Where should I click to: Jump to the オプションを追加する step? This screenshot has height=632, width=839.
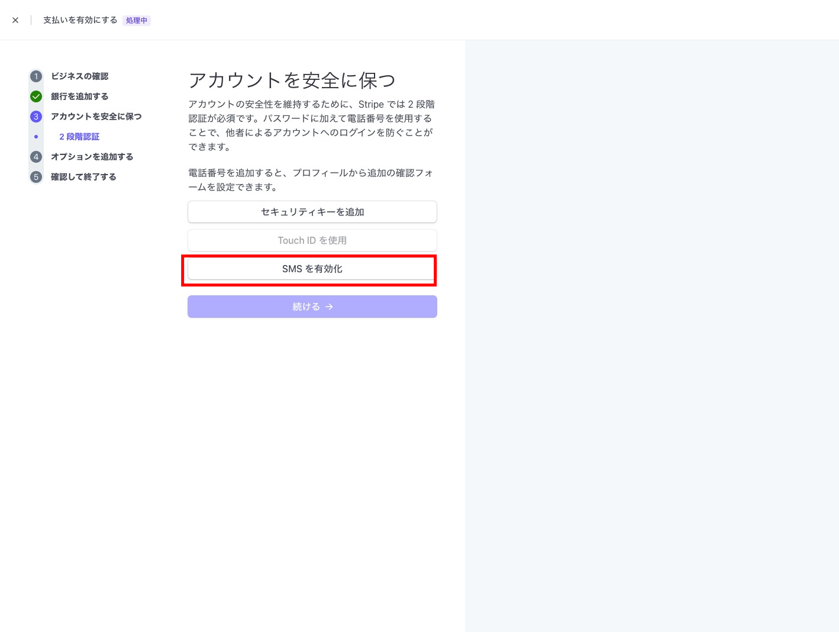click(x=92, y=157)
